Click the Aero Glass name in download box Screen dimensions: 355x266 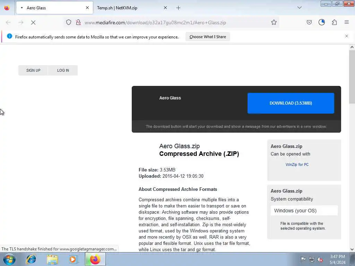pyautogui.click(x=170, y=98)
